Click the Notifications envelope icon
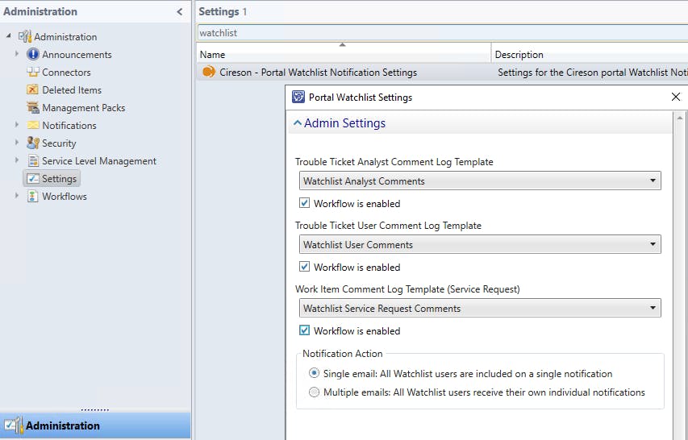The image size is (688, 440). coord(33,126)
